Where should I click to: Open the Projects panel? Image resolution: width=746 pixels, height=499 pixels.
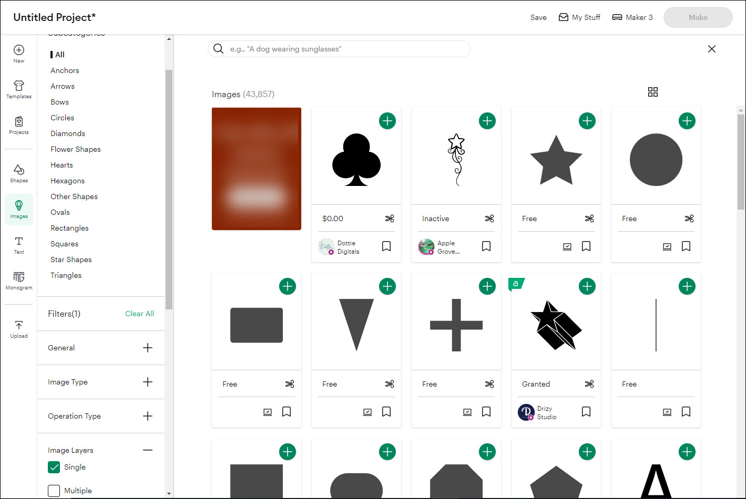[x=18, y=124]
